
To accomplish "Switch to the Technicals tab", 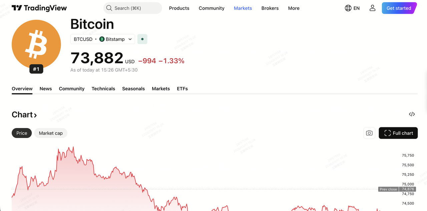I will pyautogui.click(x=103, y=89).
